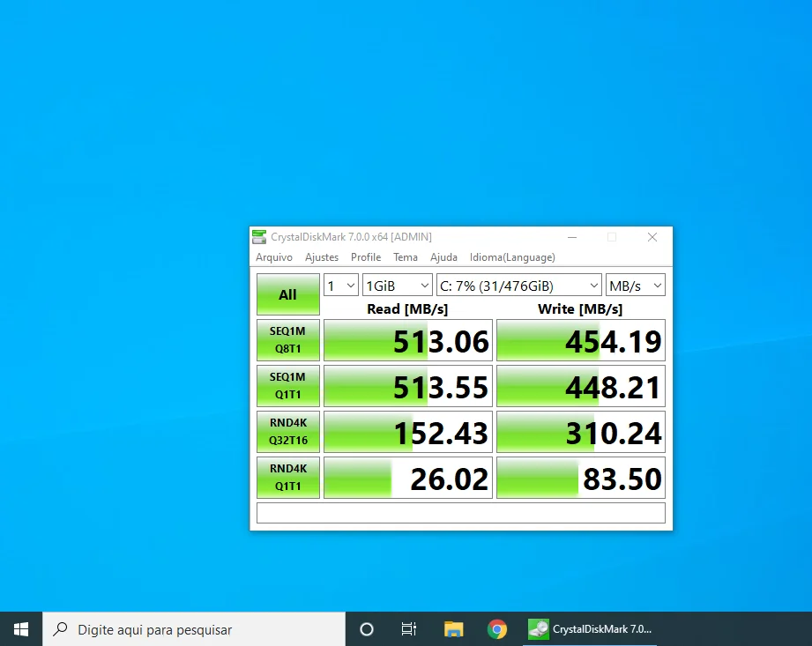The image size is (812, 646).
Task: Open the Ajuda menu
Action: pyautogui.click(x=443, y=257)
